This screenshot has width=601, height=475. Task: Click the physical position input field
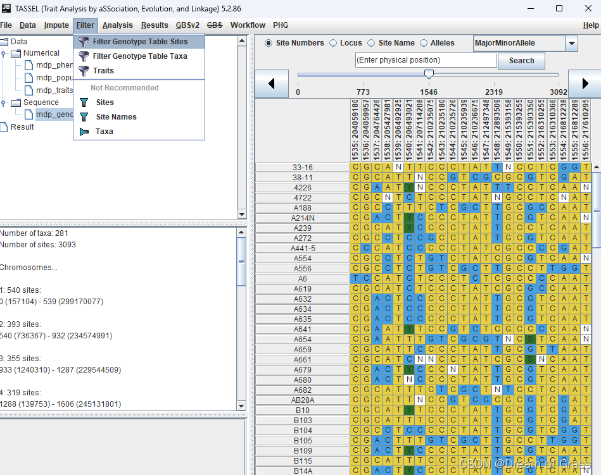pos(426,60)
